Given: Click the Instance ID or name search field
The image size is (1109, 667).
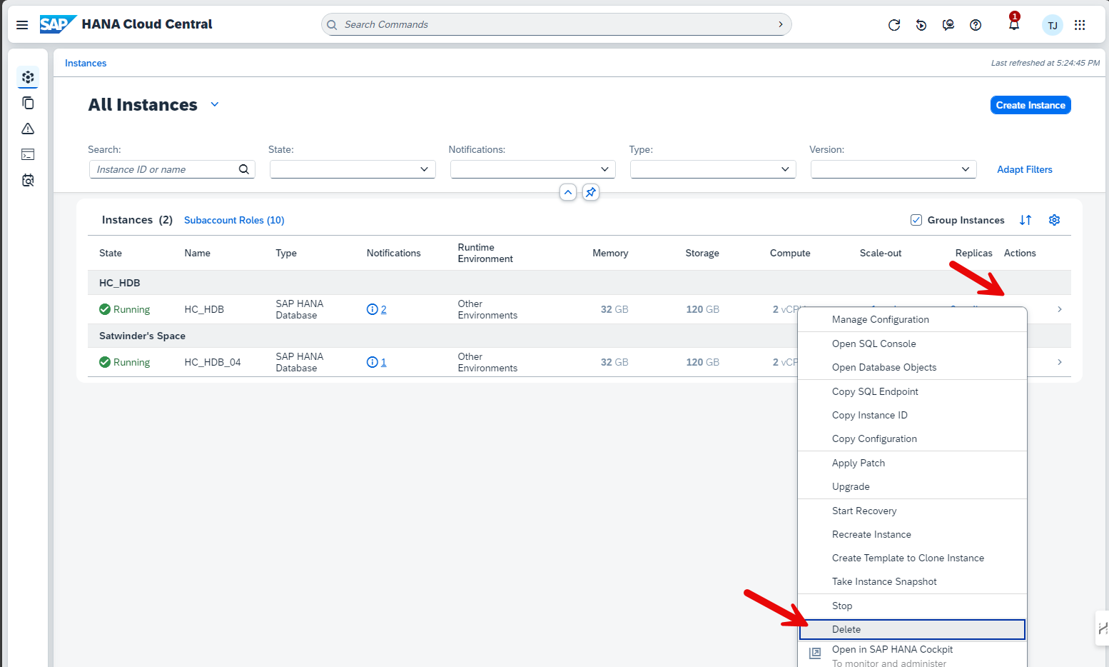Looking at the screenshot, I should (x=164, y=169).
